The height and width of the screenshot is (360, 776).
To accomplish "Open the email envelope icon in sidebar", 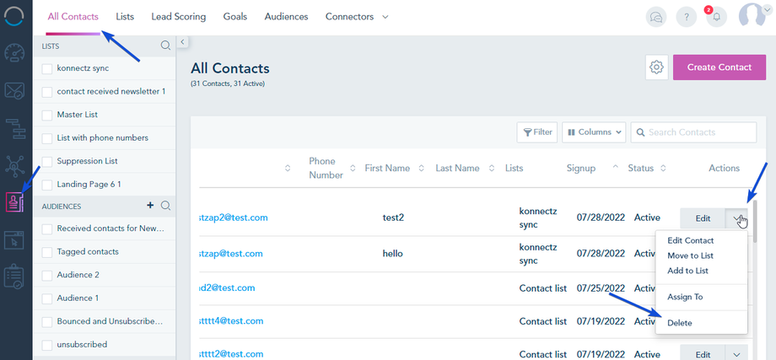I will click(x=15, y=90).
